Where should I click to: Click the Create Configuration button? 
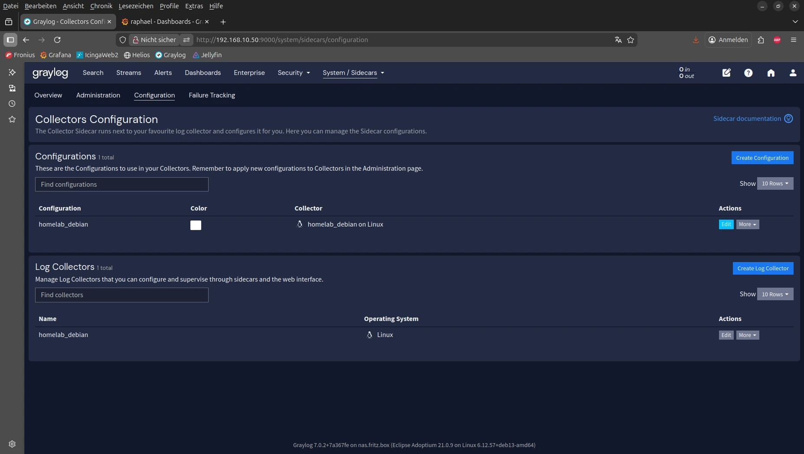pos(762,158)
